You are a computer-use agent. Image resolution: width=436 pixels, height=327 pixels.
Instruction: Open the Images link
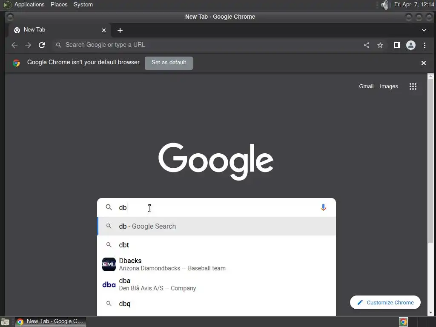point(389,86)
